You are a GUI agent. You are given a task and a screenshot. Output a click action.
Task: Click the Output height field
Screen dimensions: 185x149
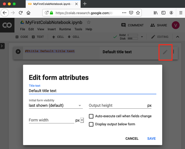117,106
